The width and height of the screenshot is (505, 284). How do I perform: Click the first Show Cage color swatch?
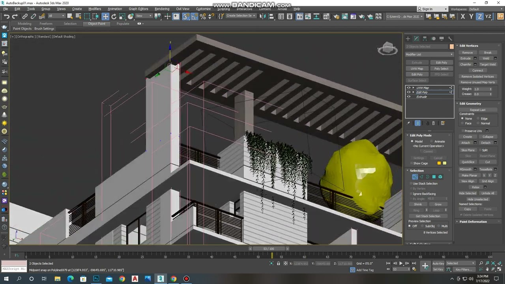pos(439,163)
